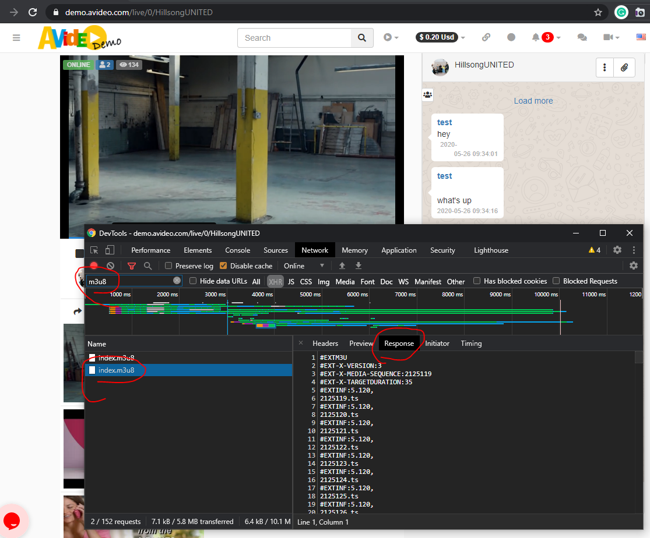
Task: Open the hamburger menu in AVideo header
Action: 16,38
